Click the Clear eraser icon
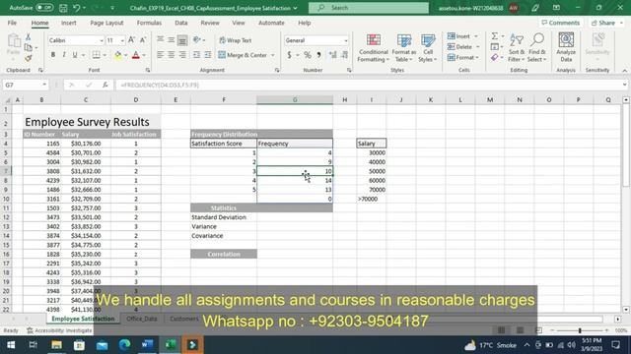The image size is (631, 354). point(495,58)
